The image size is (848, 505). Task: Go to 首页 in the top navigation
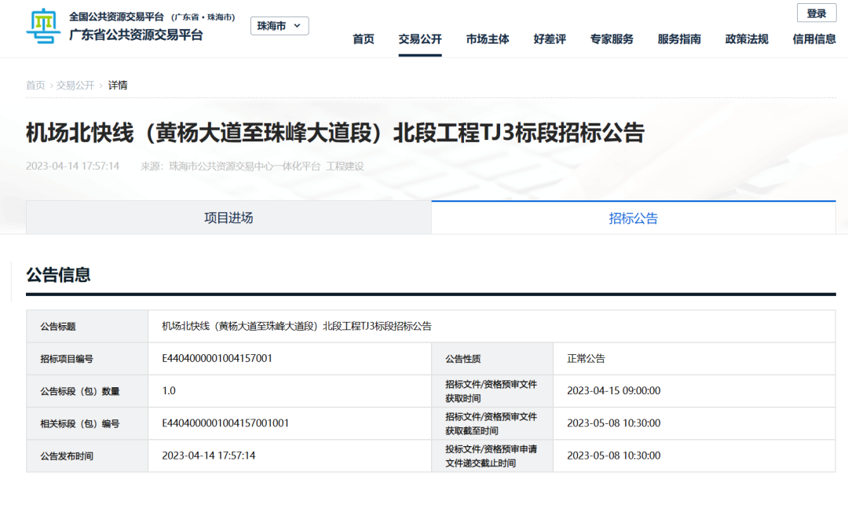click(364, 39)
